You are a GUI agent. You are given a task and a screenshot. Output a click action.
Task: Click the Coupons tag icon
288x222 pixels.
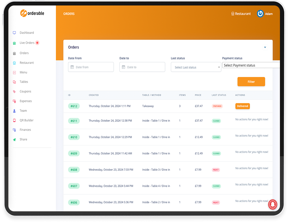tap(14, 92)
